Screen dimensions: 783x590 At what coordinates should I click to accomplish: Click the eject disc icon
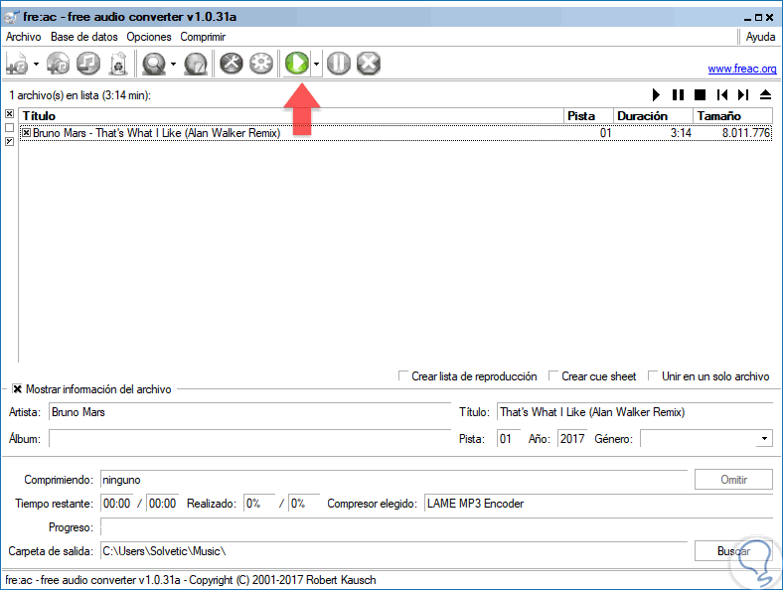pyautogui.click(x=765, y=94)
